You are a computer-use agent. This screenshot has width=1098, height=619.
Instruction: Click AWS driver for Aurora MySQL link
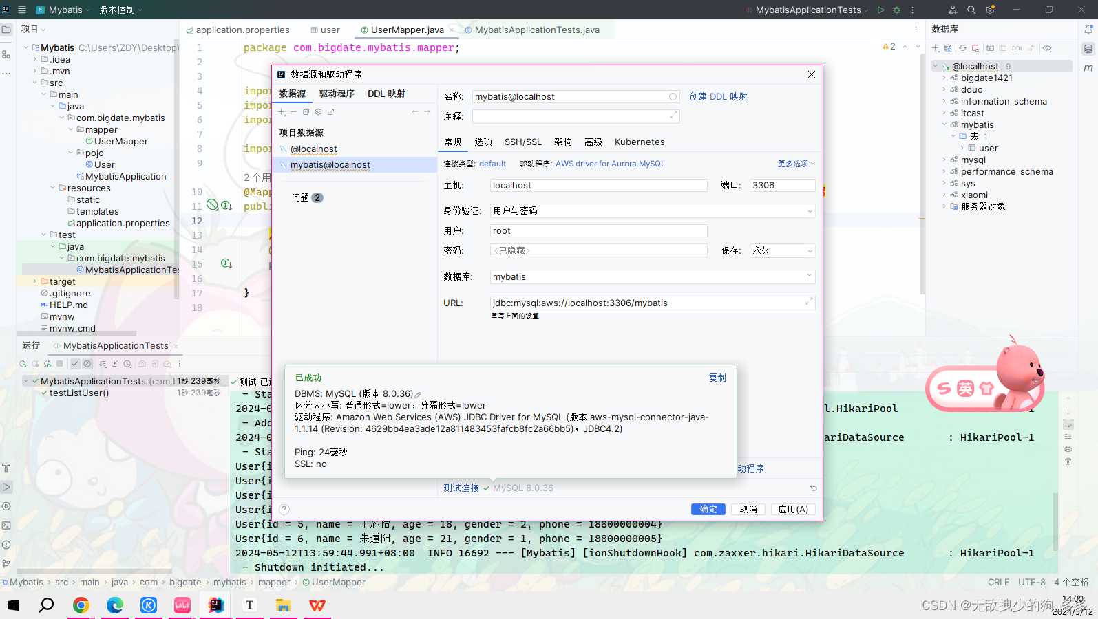pos(610,164)
